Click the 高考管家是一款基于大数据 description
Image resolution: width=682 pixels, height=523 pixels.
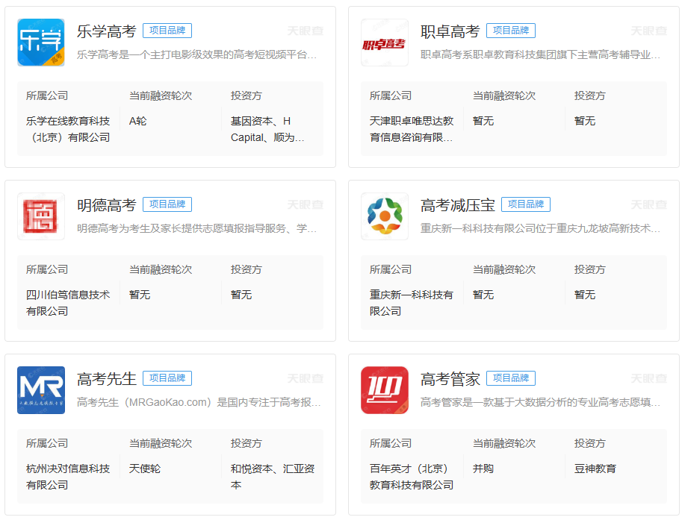541,402
